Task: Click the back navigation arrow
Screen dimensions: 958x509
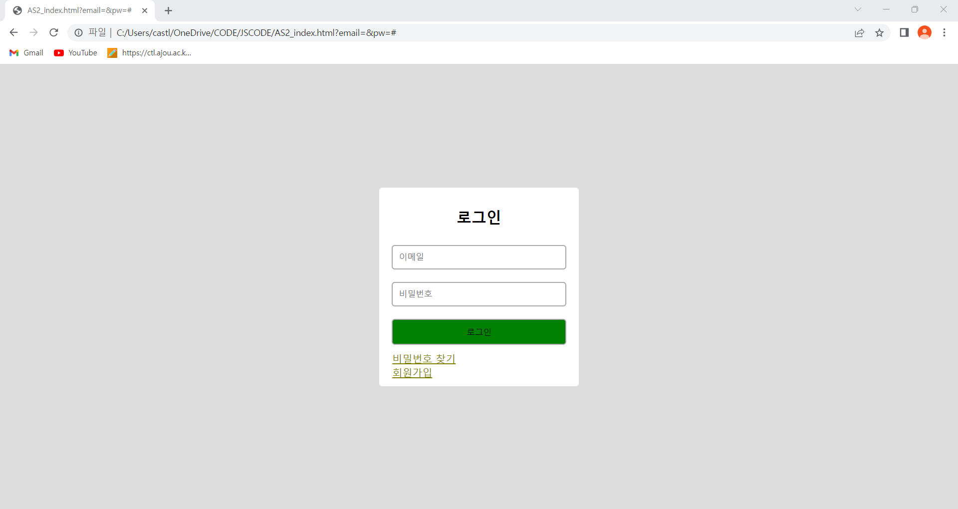Action: pyautogui.click(x=13, y=32)
